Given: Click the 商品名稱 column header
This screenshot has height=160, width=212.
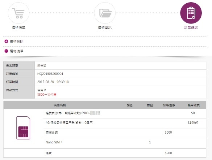Looking at the screenshot, I should pyautogui.click(x=60, y=105).
